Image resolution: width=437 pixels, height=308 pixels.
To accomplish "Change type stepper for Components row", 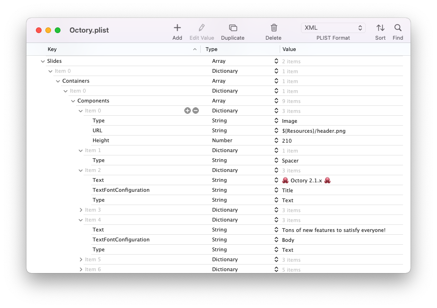I will [276, 101].
